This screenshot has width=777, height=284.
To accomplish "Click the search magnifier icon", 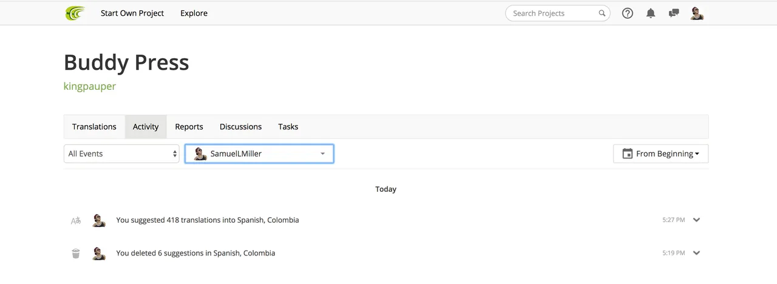I will click(602, 13).
